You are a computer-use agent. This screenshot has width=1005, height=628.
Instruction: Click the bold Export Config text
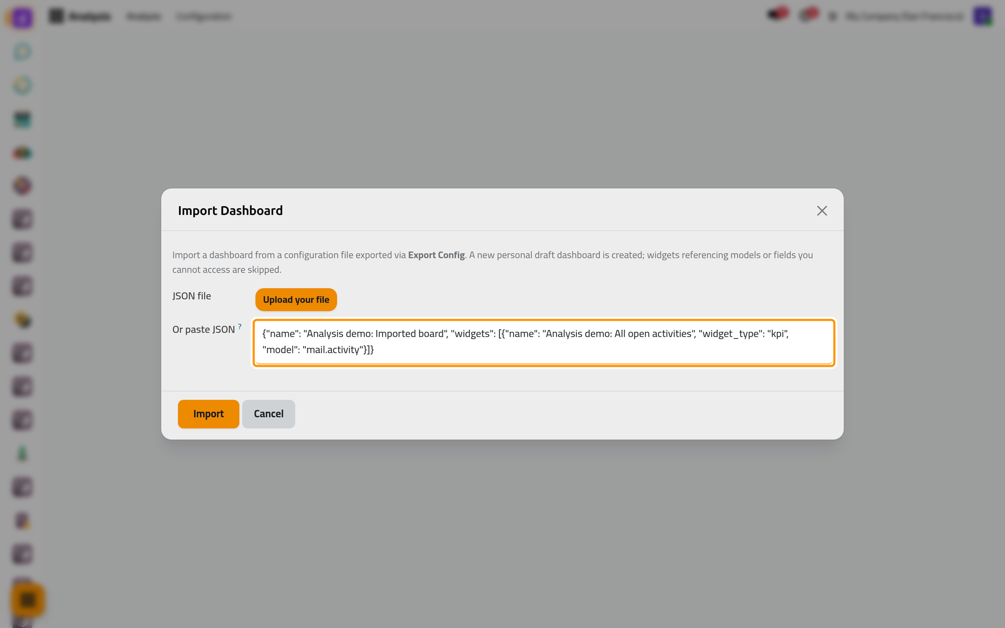(x=437, y=255)
